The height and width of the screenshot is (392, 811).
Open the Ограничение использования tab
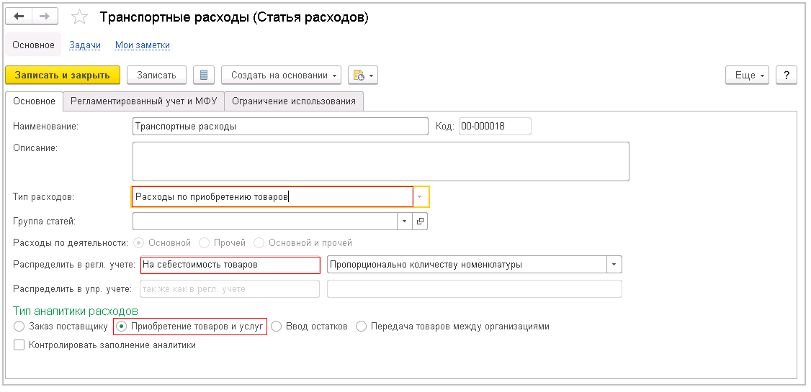click(x=293, y=101)
